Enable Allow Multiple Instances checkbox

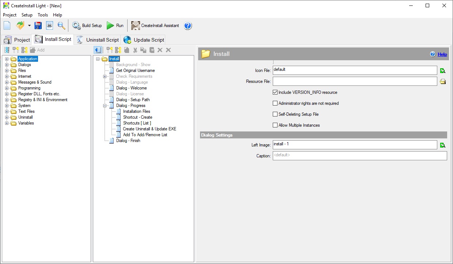275,125
